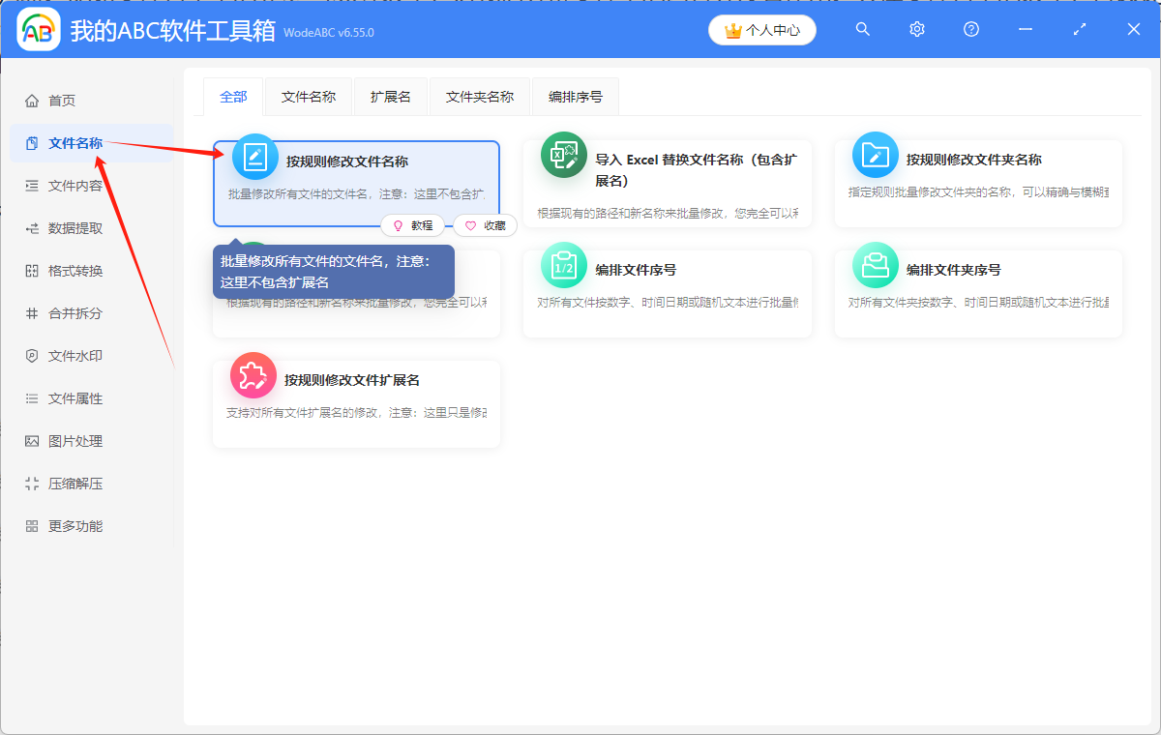Select 压缩解压 in the sidebar
Image resolution: width=1161 pixels, height=735 pixels.
click(x=60, y=483)
